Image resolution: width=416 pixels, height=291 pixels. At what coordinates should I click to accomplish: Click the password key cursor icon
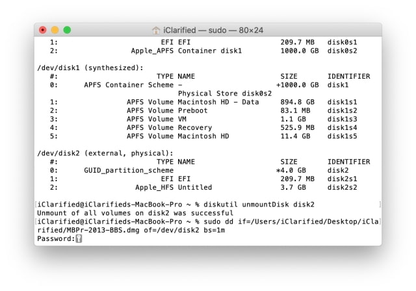pos(79,238)
